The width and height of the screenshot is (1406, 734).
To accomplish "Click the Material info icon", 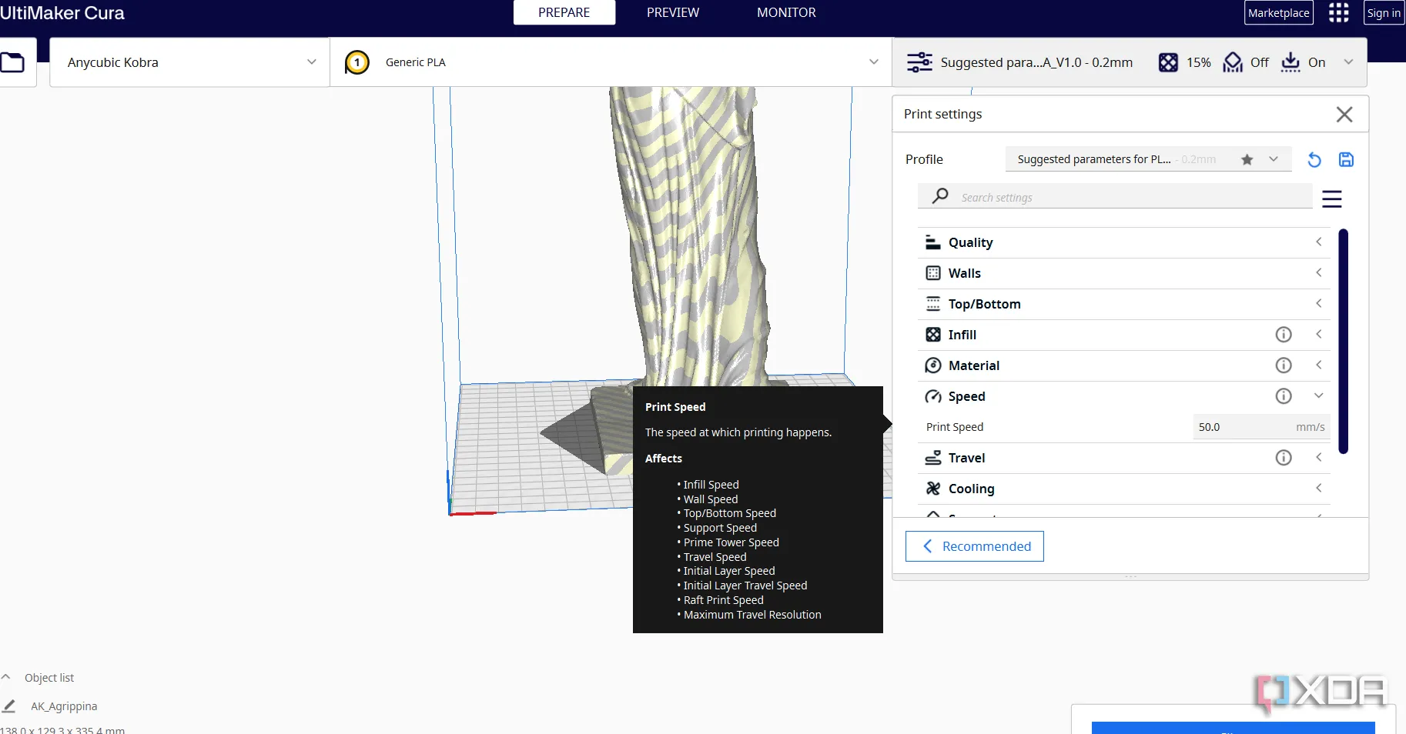I will coord(1284,365).
